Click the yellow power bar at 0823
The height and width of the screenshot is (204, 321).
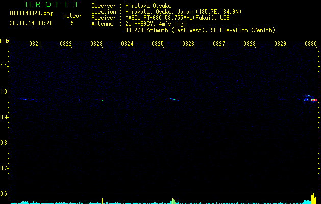[x=103, y=201]
